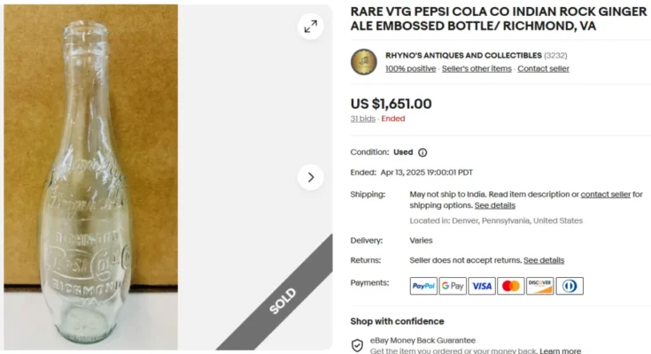View the 31 bids history

362,119
